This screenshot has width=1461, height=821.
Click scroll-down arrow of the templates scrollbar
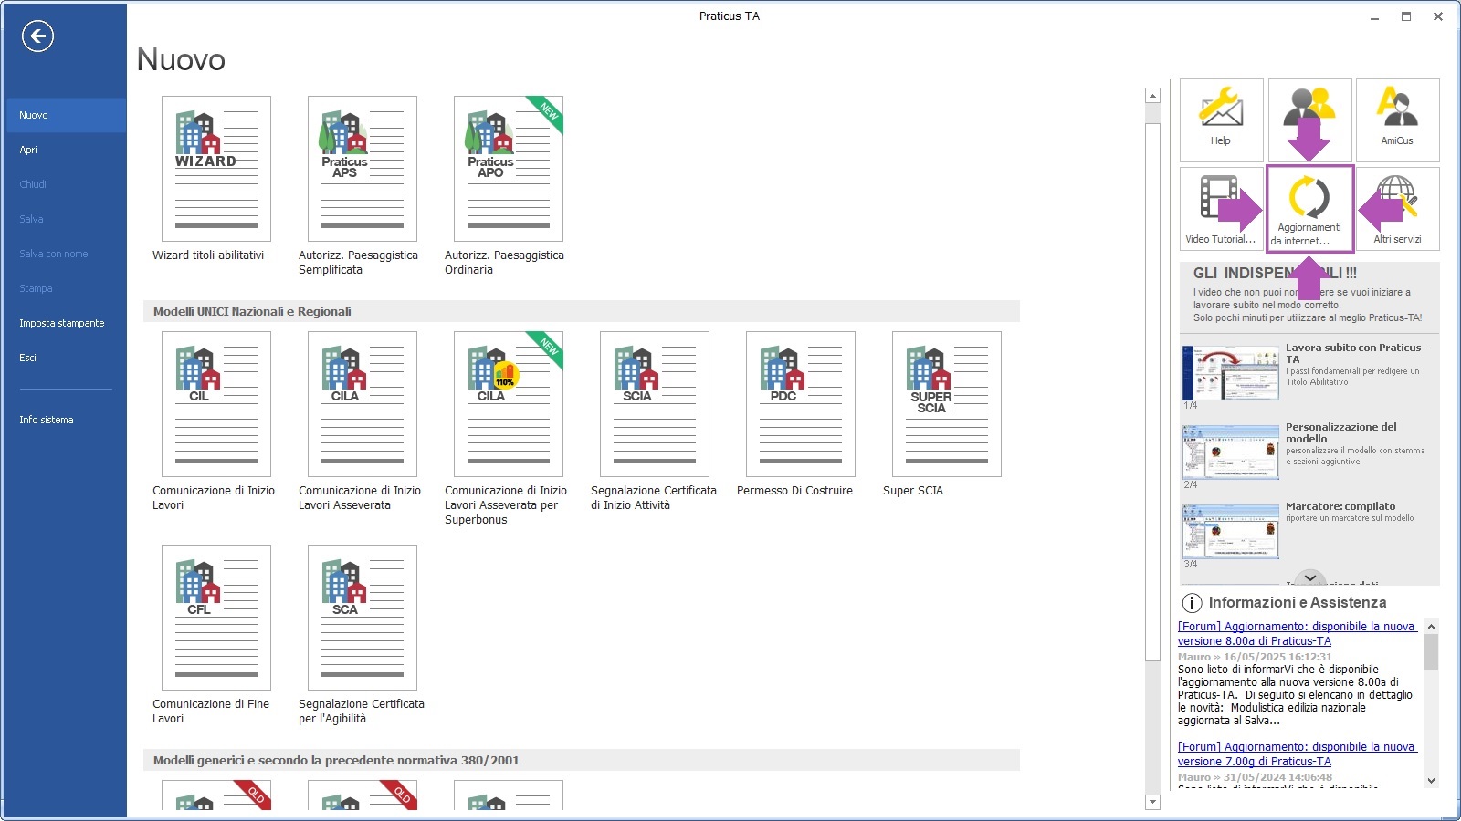tap(1152, 802)
